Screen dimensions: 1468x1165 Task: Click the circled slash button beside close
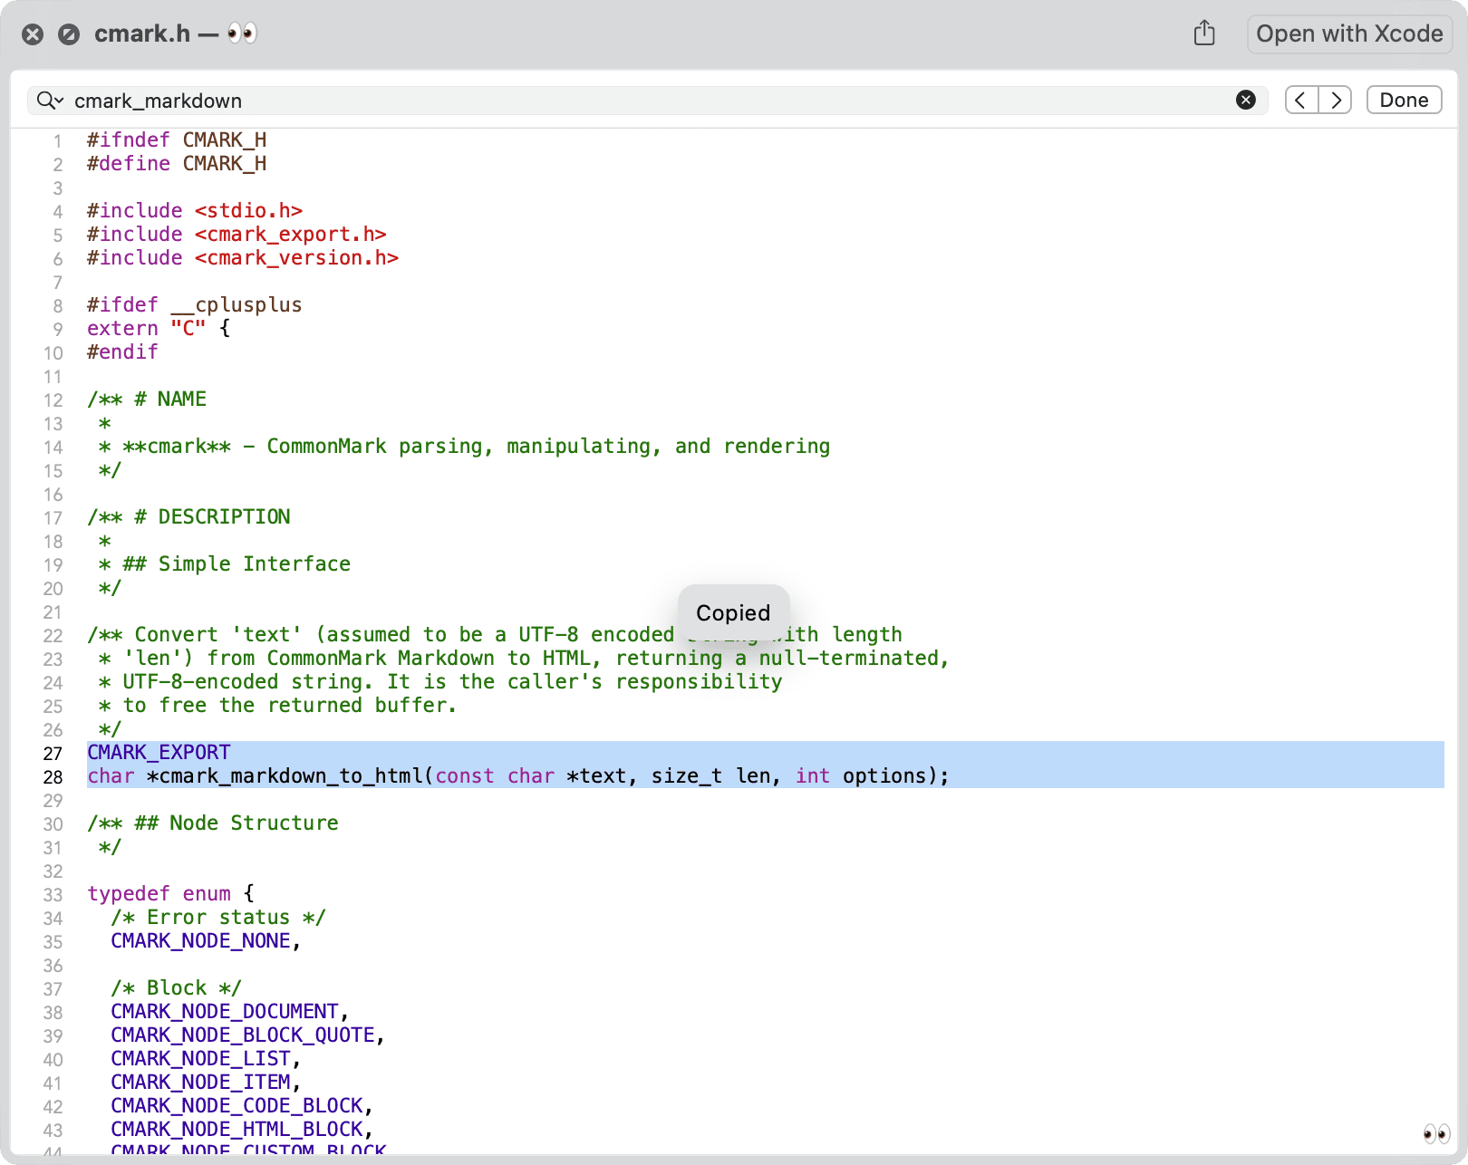[69, 34]
